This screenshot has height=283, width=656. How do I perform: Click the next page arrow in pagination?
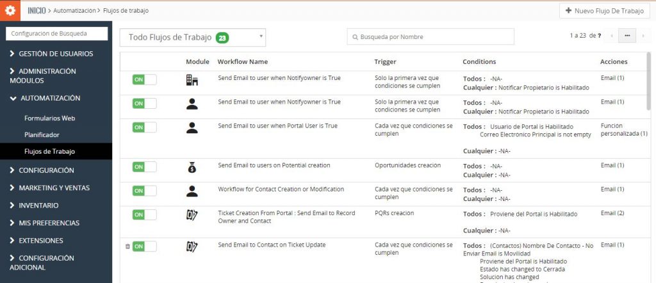pyautogui.click(x=643, y=36)
